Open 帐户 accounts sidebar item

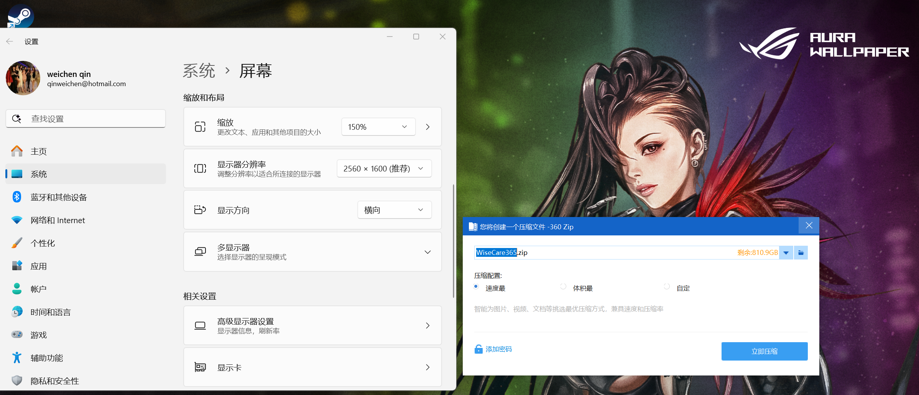pyautogui.click(x=85, y=289)
